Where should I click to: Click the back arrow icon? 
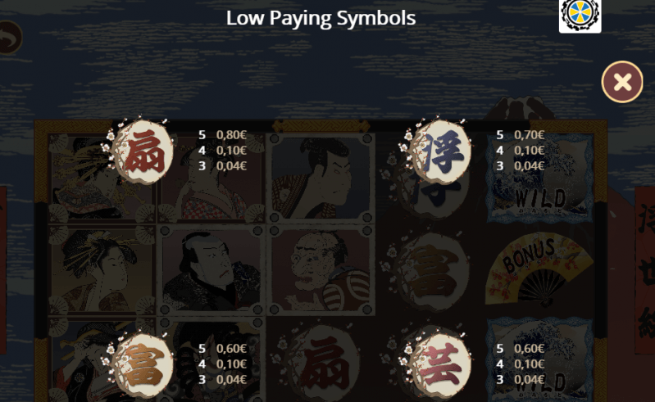(x=9, y=38)
